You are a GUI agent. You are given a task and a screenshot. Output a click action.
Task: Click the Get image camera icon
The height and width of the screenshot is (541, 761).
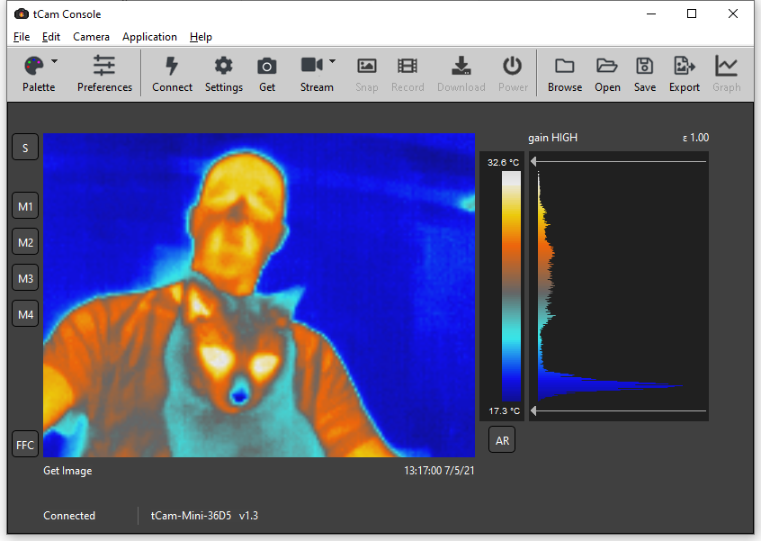click(x=267, y=67)
